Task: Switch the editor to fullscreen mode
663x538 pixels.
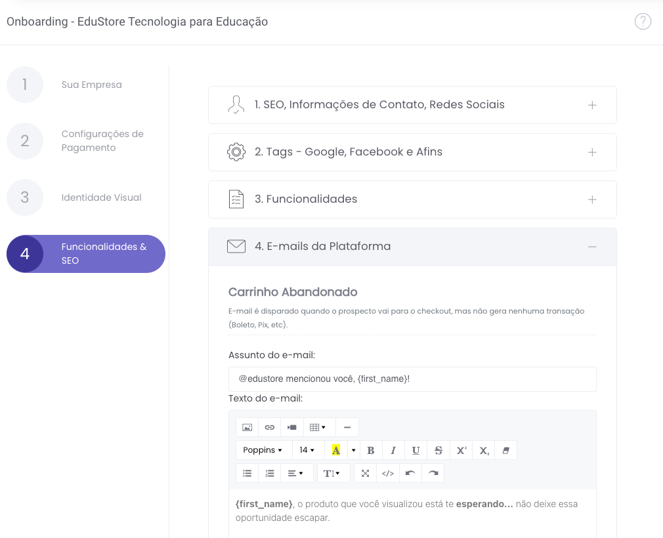Action: (x=365, y=473)
